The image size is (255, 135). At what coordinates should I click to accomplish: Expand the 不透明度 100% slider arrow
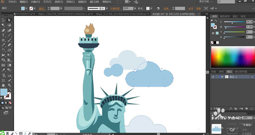pyautogui.click(x=135, y=8)
